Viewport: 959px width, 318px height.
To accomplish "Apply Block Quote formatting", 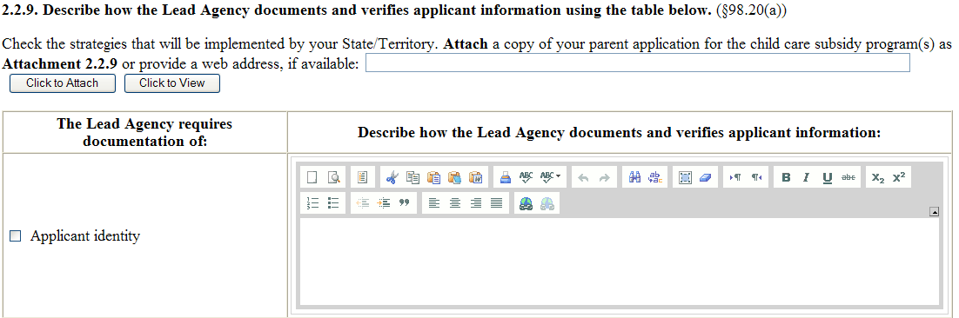I will point(404,203).
